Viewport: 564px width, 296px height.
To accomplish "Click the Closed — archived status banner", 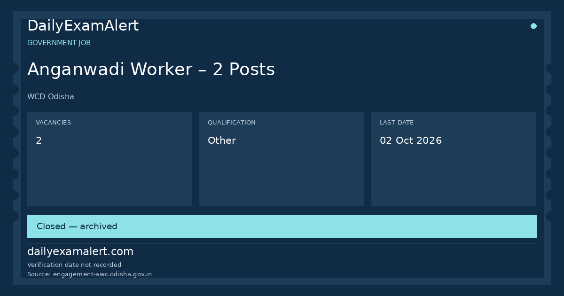I will pyautogui.click(x=282, y=226).
